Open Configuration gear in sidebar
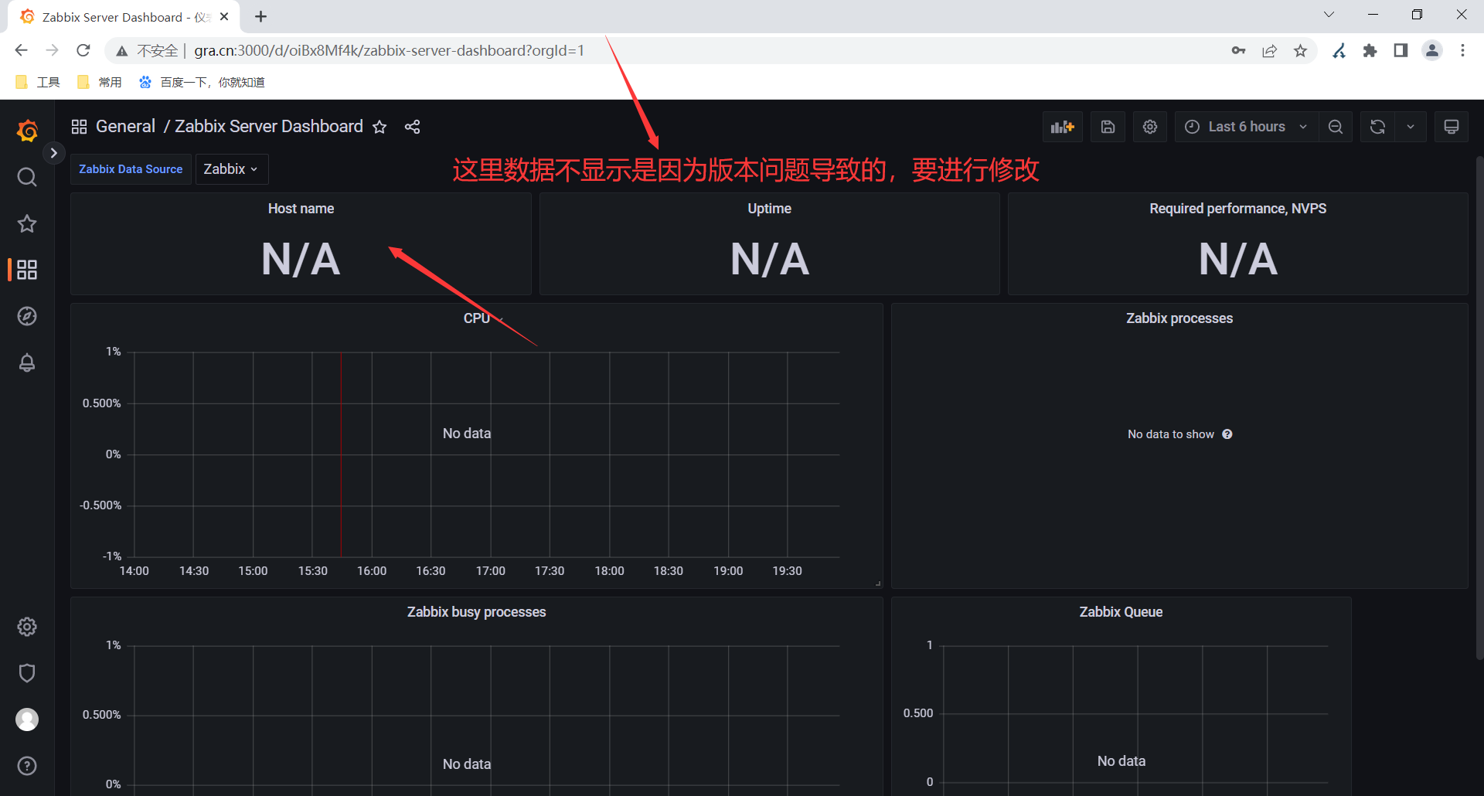Viewport: 1484px width, 796px height. point(27,627)
